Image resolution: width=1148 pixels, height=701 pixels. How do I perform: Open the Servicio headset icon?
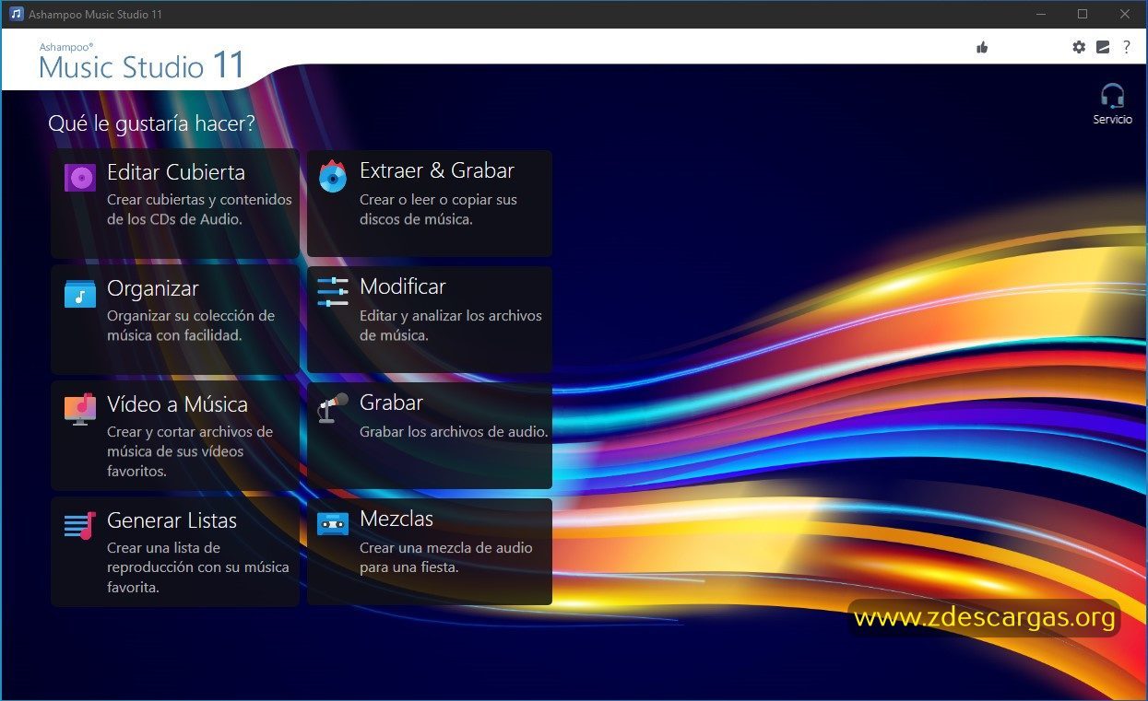pos(1112,96)
